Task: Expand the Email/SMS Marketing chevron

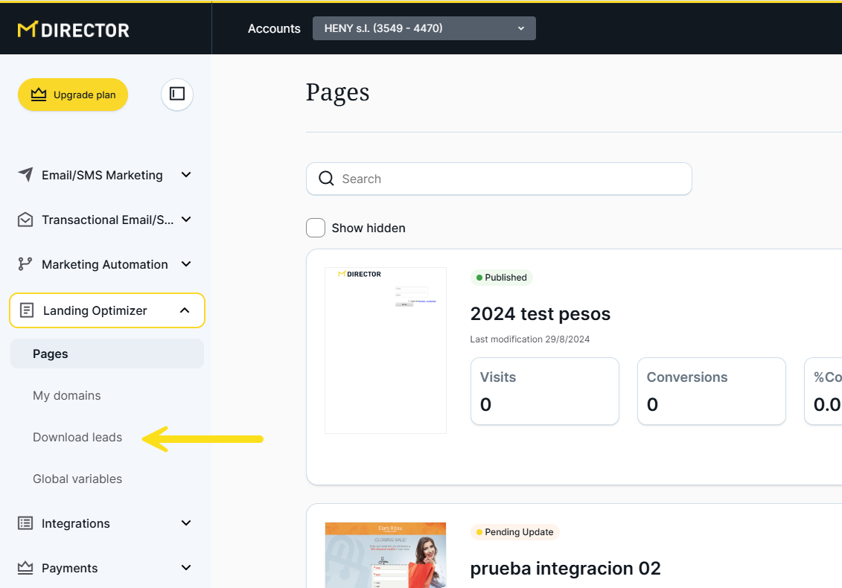Action: click(x=186, y=175)
